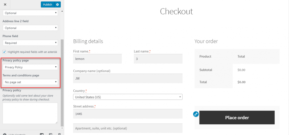
Task: Click the blue pencil edit shortcut icon
Action: point(196,114)
